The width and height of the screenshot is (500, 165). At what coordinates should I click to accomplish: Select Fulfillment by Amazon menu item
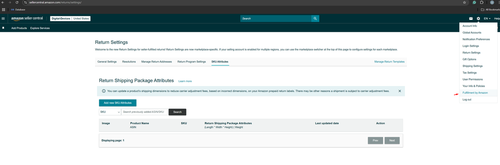pos(475,93)
